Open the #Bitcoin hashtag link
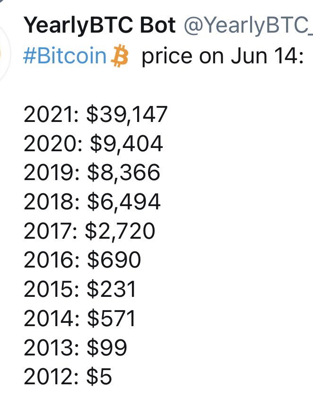Viewport: 313px width, 398px height. pos(65,56)
